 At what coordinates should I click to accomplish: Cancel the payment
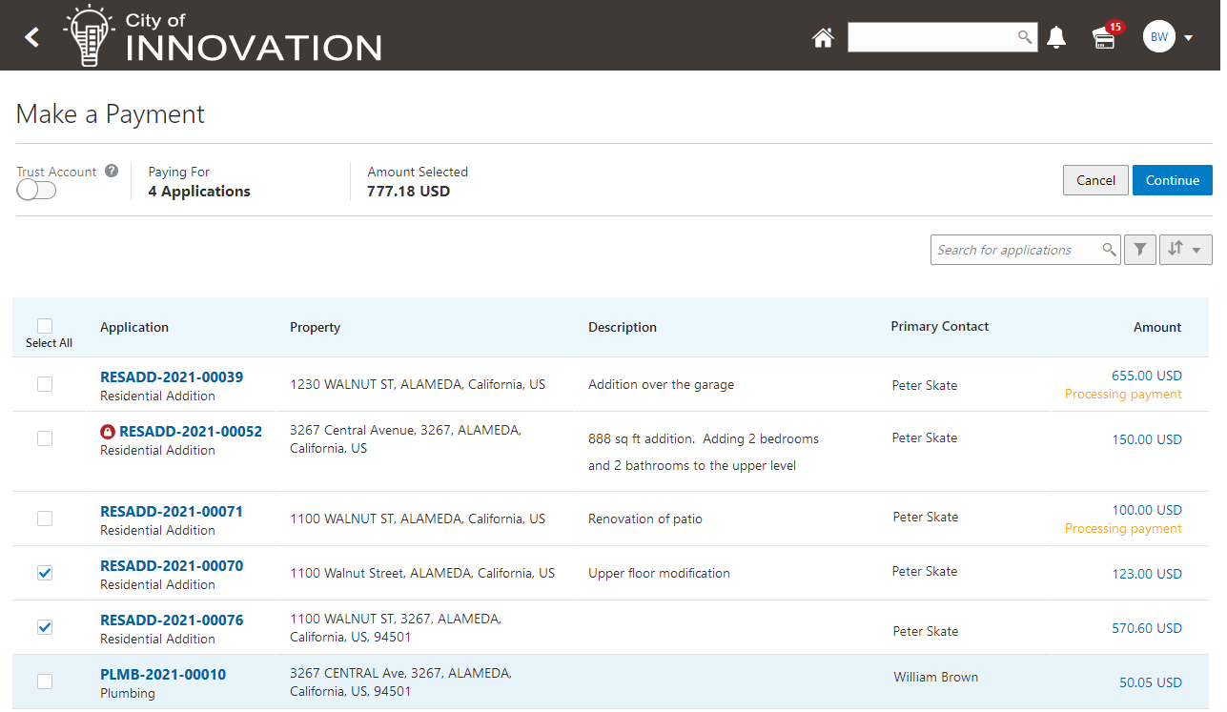1095,180
